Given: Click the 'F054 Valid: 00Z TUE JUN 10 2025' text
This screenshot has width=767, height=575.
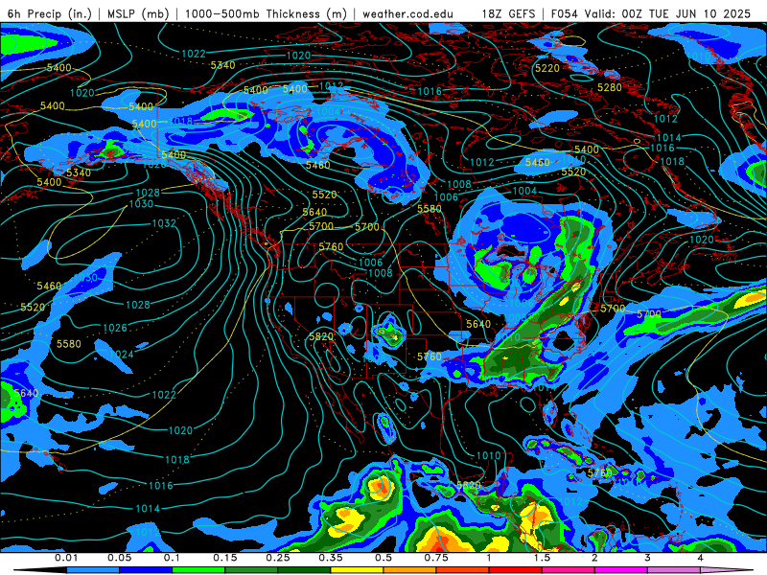Looking at the screenshot, I should pos(651,13).
